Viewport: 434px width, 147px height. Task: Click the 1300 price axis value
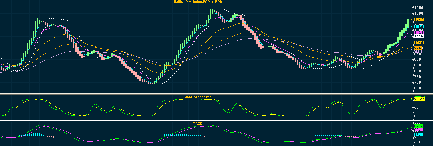tap(419, 14)
